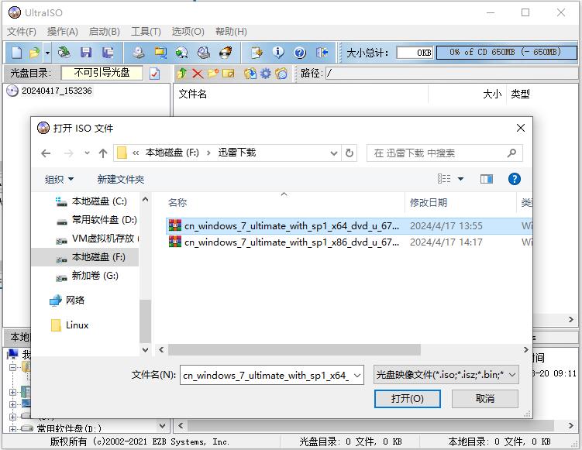582x450 pixels.
Task: Click the Exit door icon in toolbar
Action: coord(322,53)
